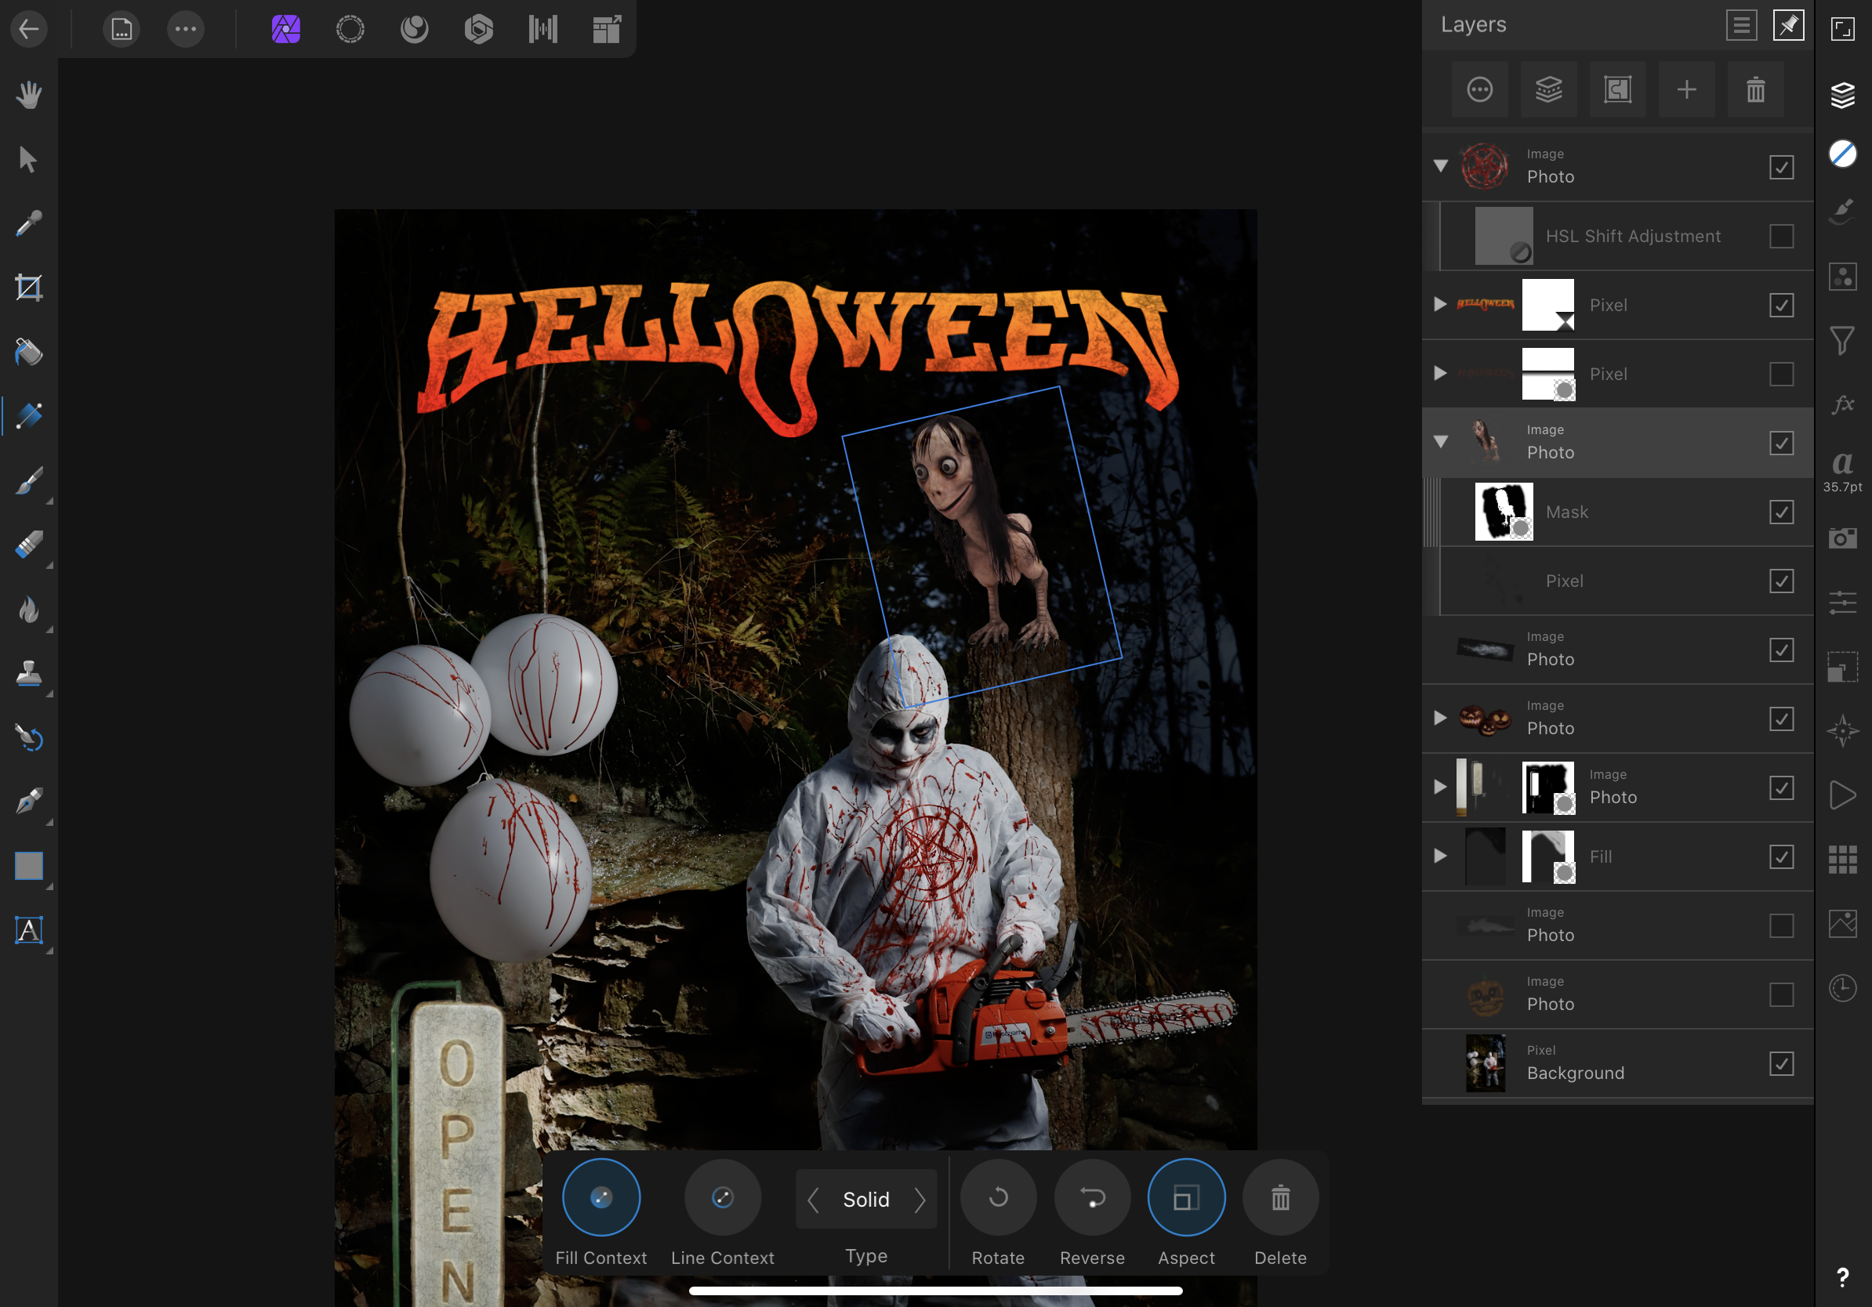Hide the Fill layer
This screenshot has height=1307, width=1872.
(x=1782, y=857)
